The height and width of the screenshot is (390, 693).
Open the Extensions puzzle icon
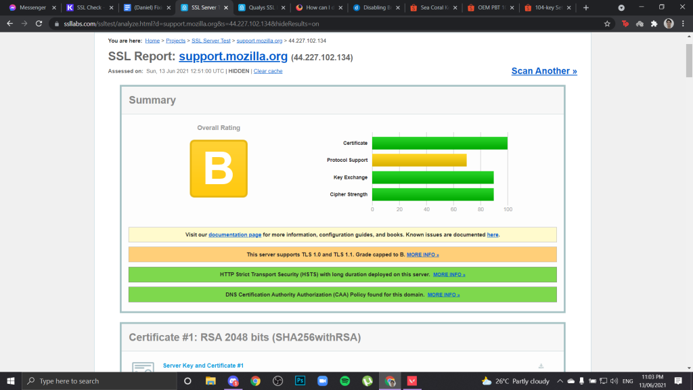tap(654, 24)
